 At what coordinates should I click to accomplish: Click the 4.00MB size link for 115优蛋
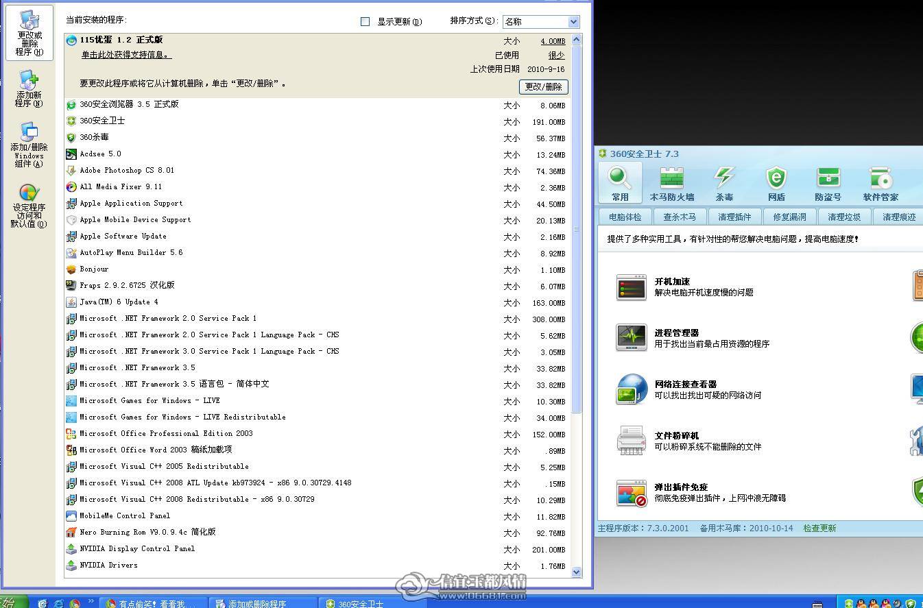553,41
